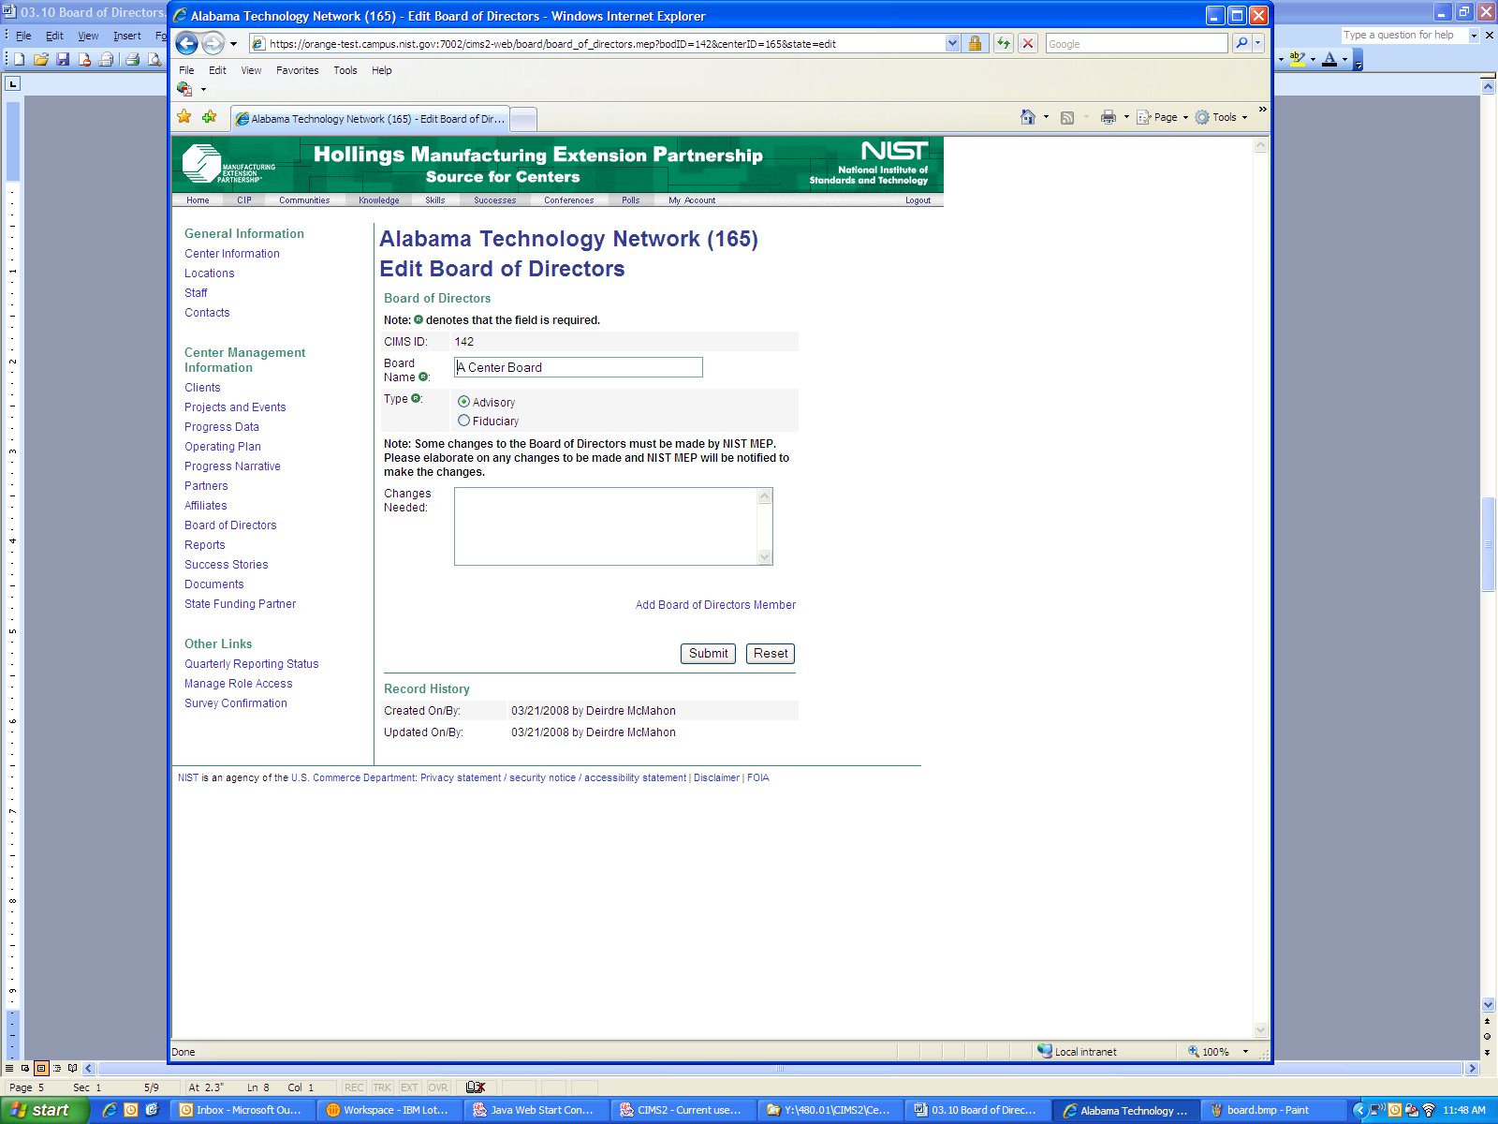Expand more IE command bar items chevron
Viewport: 1498px width, 1124px height.
tap(1262, 110)
